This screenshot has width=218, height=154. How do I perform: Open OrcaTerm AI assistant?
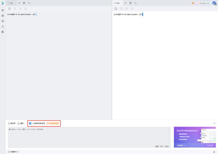[203, 3]
